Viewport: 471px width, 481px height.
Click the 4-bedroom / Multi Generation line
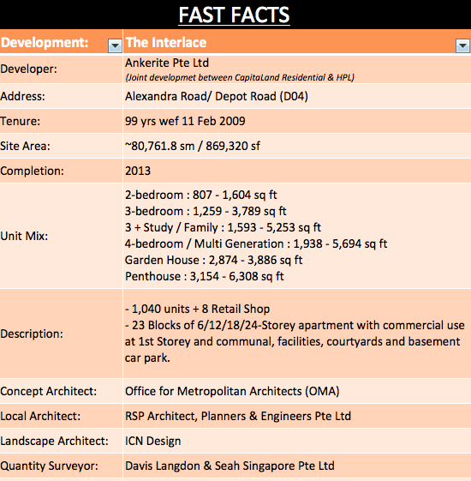coord(256,244)
